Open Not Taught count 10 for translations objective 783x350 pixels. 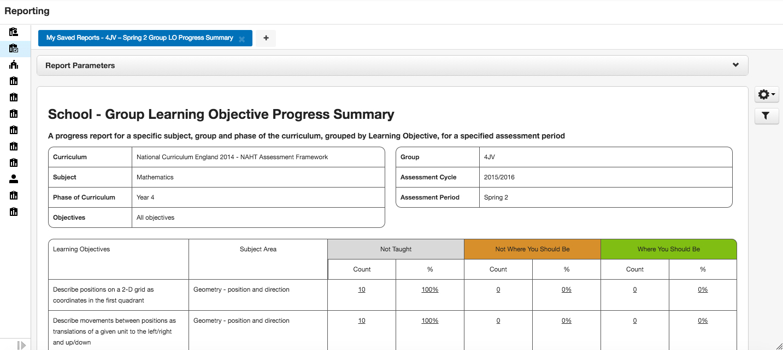pyautogui.click(x=362, y=321)
